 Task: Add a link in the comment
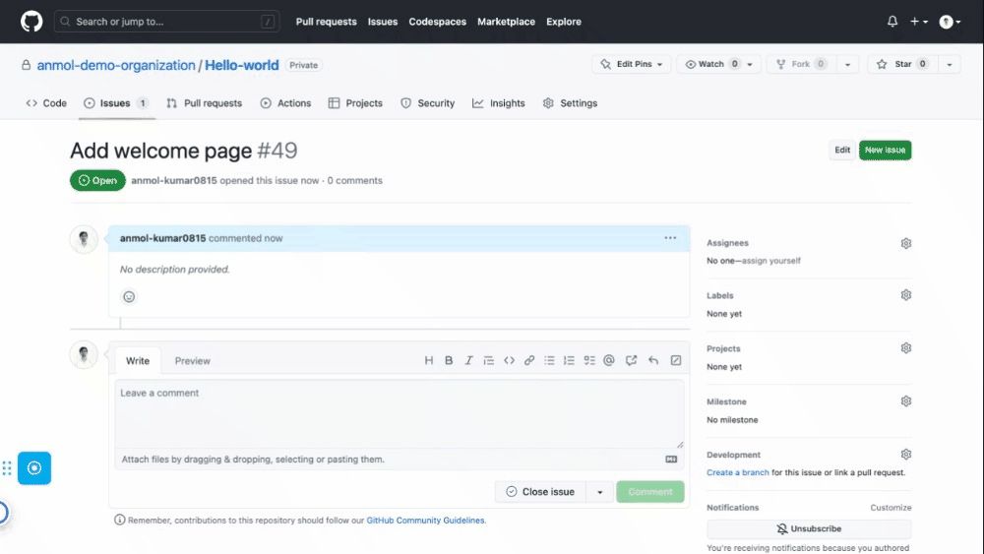529,360
